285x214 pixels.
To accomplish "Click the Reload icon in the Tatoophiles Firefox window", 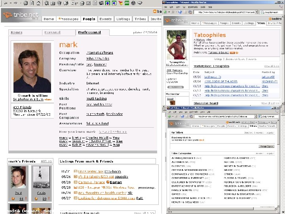I will (x=180, y=12).
